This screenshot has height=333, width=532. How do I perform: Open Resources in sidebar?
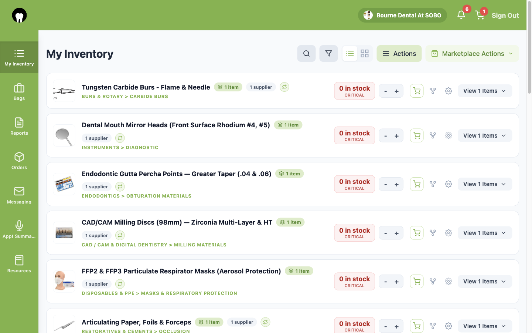pos(19,264)
